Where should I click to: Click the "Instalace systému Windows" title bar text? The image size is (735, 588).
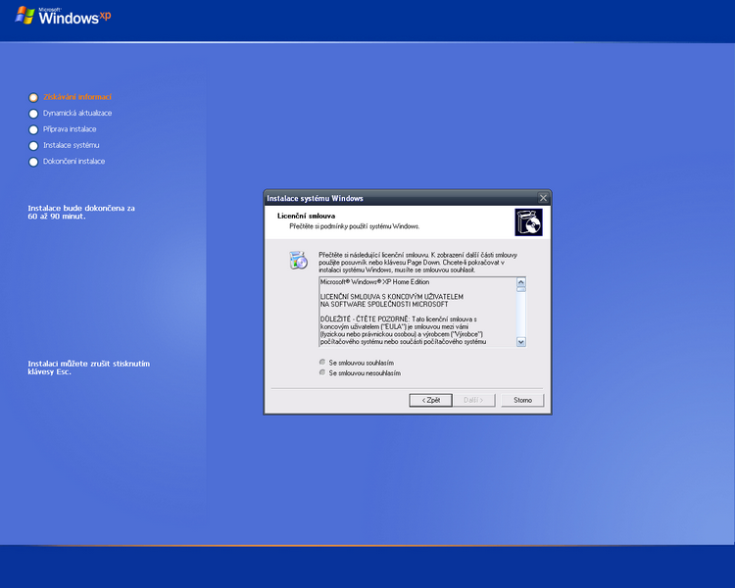tap(315, 198)
